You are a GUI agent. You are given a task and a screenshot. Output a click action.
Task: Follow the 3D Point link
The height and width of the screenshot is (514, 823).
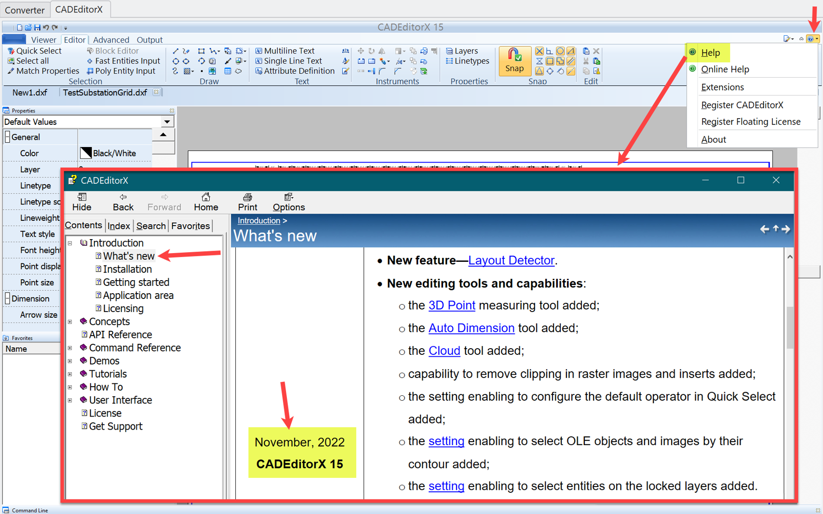pos(452,305)
